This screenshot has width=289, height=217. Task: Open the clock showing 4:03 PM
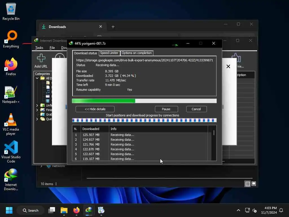point(269,210)
